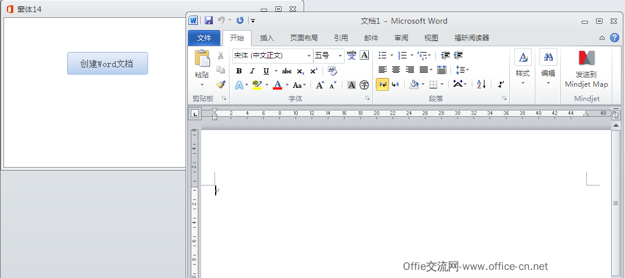The width and height of the screenshot is (625, 278).
Task: Click the shrink font icon
Action: click(x=333, y=85)
